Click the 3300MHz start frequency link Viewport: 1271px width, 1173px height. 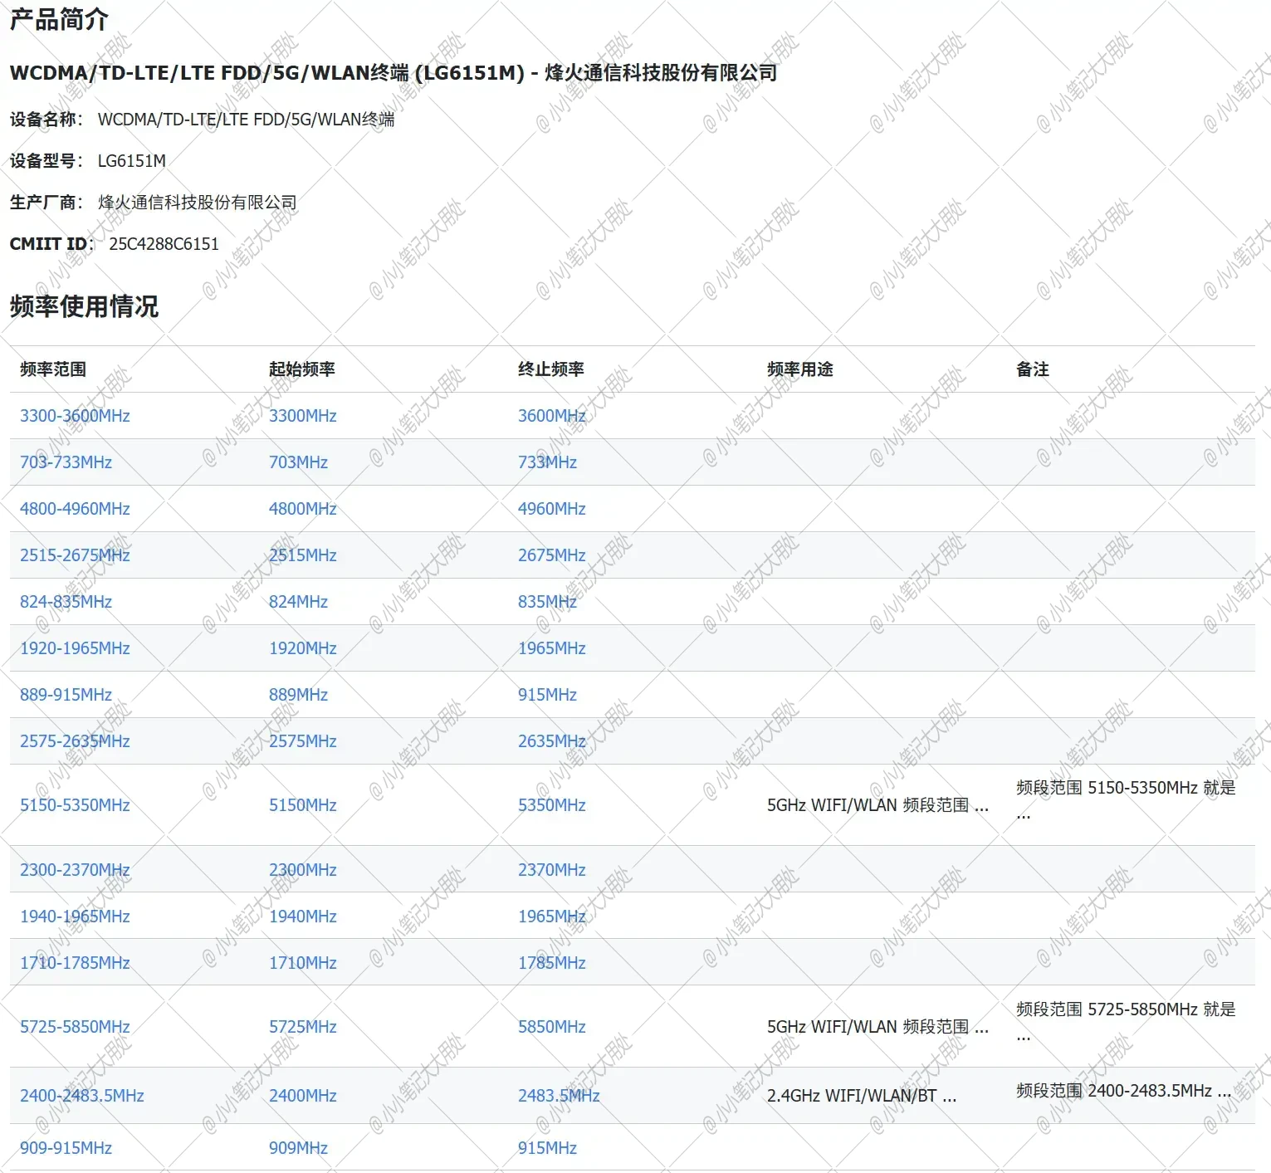pyautogui.click(x=302, y=416)
